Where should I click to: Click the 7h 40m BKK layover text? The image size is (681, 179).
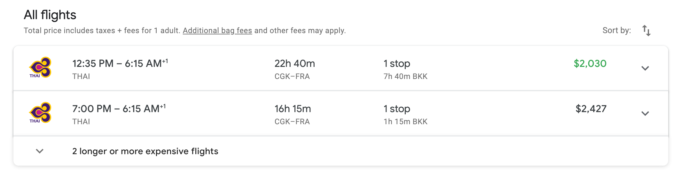tap(405, 76)
